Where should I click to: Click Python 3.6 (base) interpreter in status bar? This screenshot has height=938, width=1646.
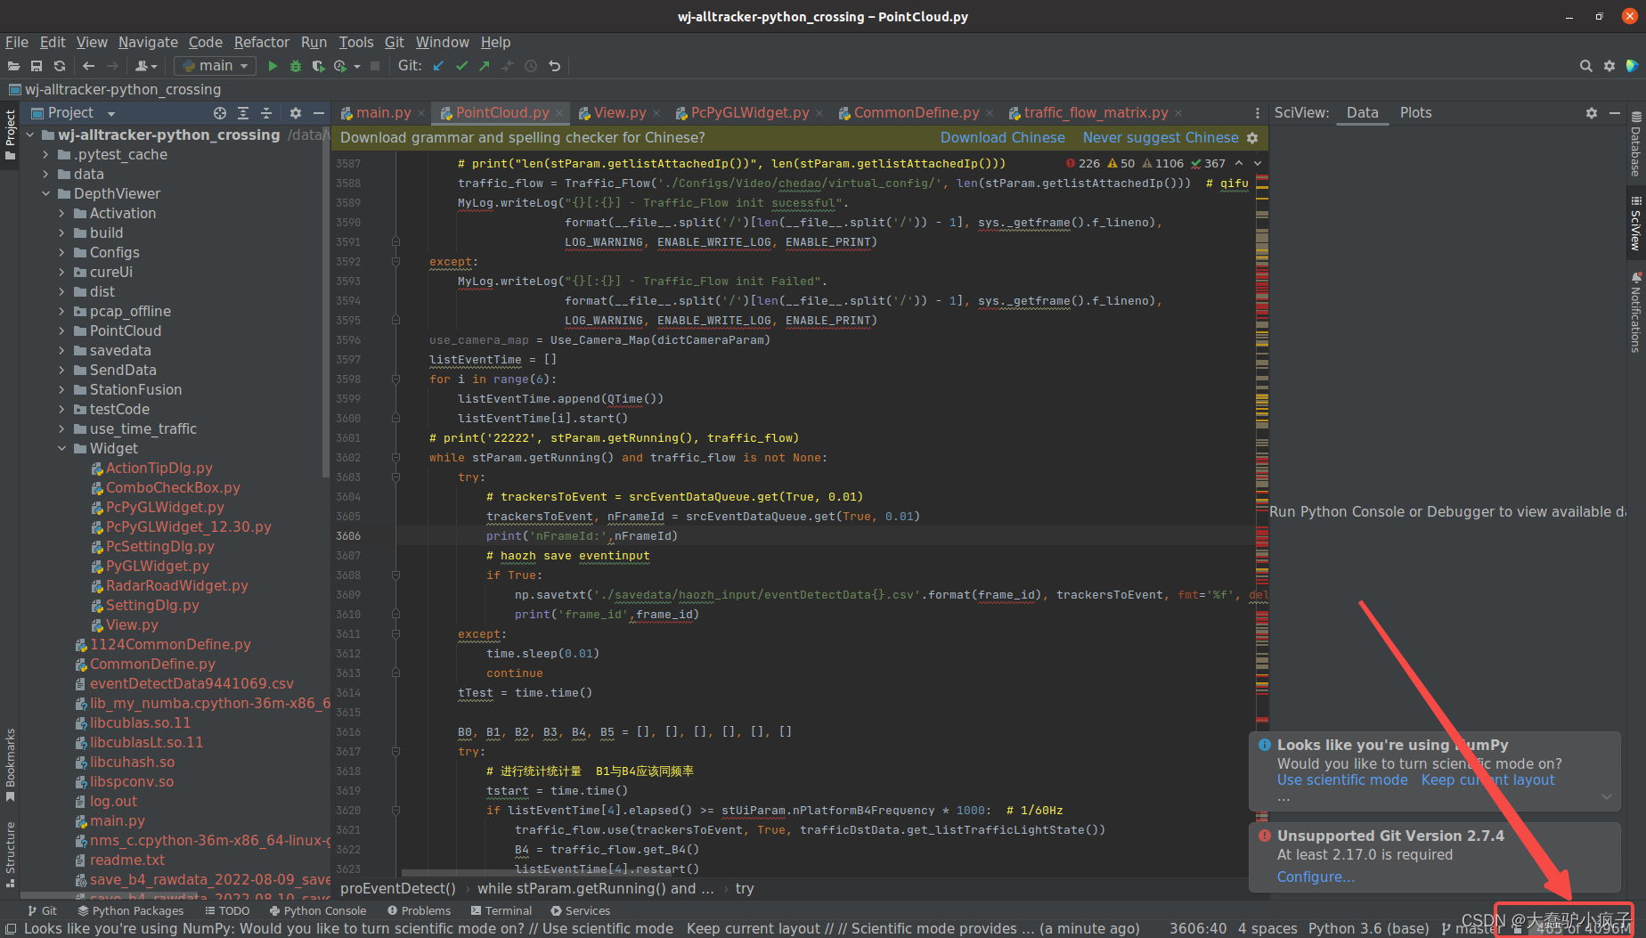pyautogui.click(x=1368, y=928)
